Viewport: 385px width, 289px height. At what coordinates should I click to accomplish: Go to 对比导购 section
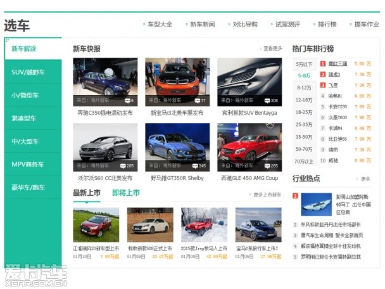coord(245,24)
